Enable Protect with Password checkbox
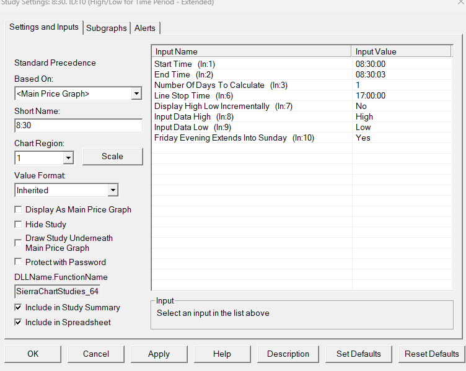Image resolution: width=466 pixels, height=371 pixels. point(18,262)
